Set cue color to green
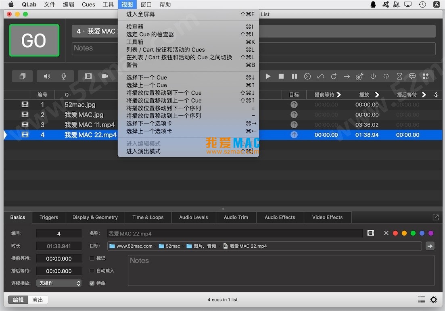This screenshot has width=445, height=311. point(413,233)
